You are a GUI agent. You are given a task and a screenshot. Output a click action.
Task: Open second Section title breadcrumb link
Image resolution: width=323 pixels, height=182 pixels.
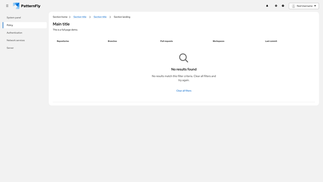[100, 17]
